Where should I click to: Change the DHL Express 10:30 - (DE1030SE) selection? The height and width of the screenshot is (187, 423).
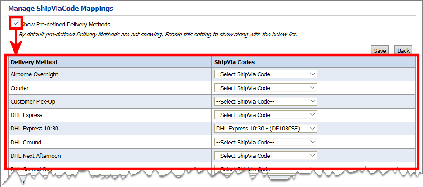click(x=266, y=129)
